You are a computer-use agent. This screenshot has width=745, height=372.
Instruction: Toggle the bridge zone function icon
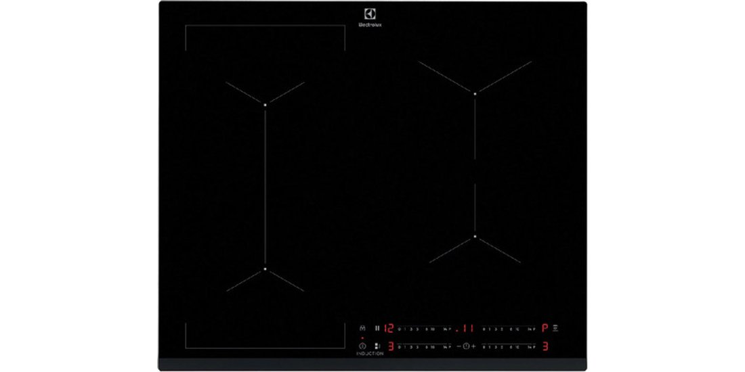point(377,346)
